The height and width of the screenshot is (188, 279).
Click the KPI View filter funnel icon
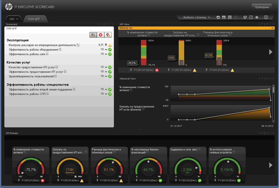tap(262, 24)
